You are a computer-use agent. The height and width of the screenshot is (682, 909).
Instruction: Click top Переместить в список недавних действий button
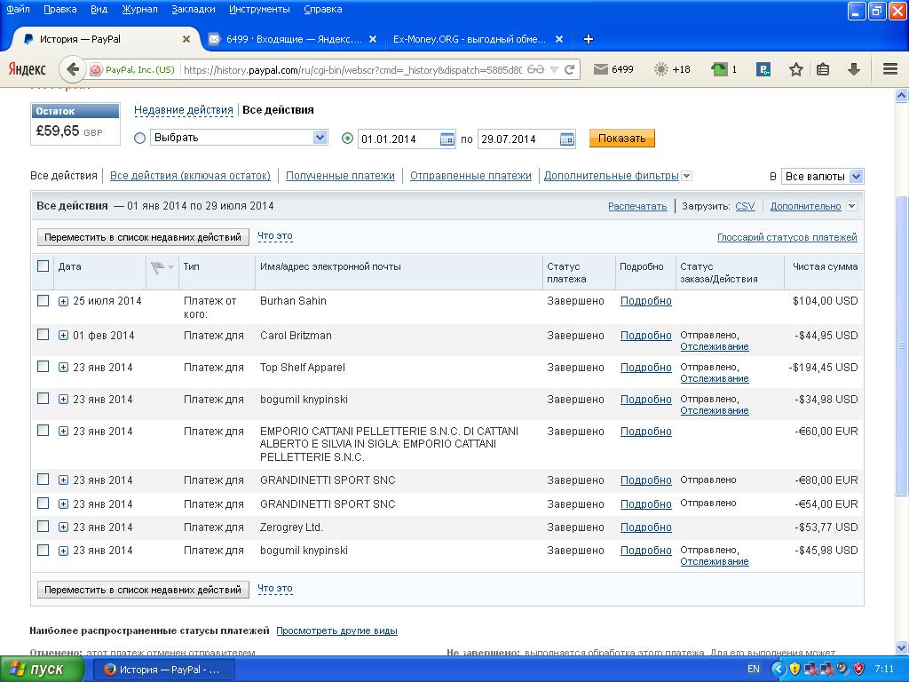[143, 237]
